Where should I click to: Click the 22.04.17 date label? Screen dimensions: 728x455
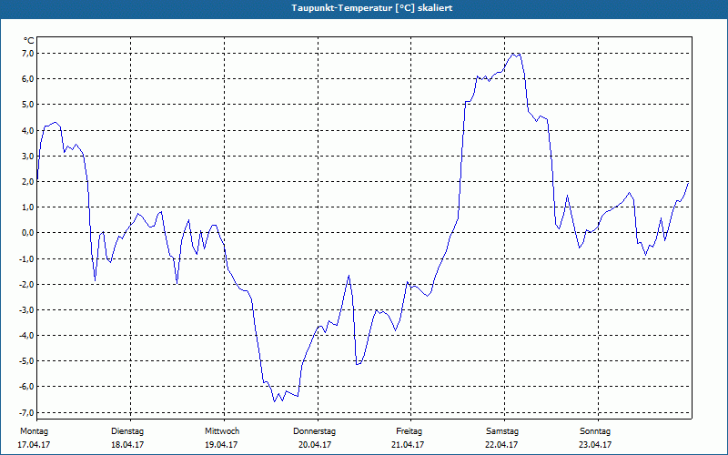[x=501, y=445]
